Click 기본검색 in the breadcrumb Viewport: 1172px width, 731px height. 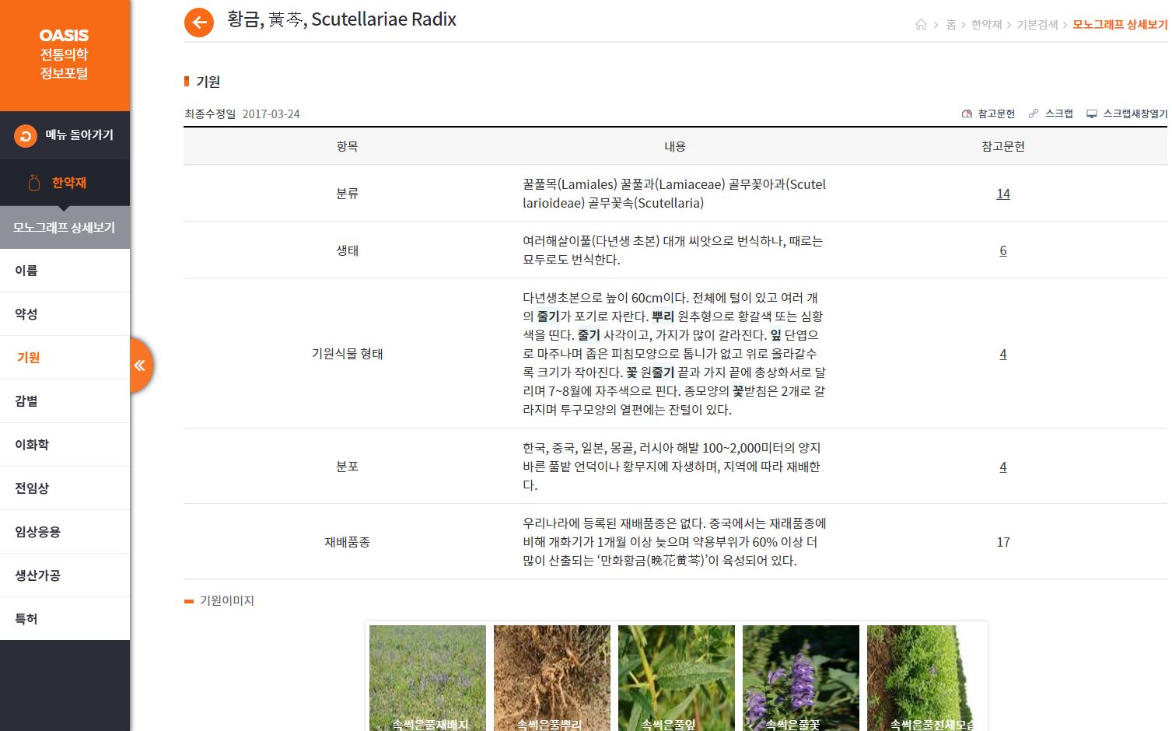coord(1037,25)
